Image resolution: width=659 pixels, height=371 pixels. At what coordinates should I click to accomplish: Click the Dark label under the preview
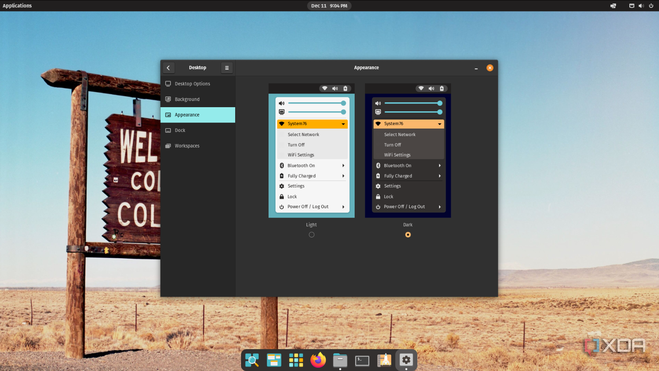click(408, 225)
